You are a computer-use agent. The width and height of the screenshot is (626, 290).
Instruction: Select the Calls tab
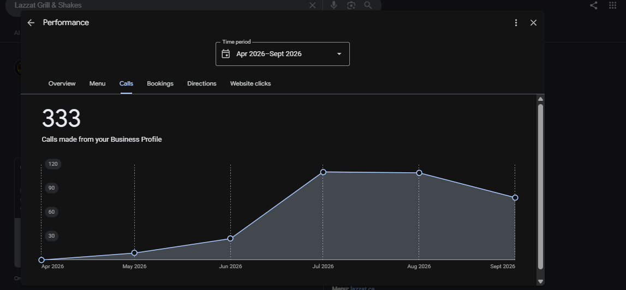pos(126,84)
